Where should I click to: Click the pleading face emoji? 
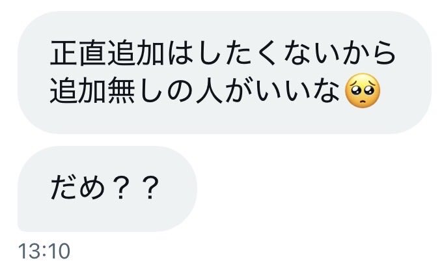click(x=363, y=91)
